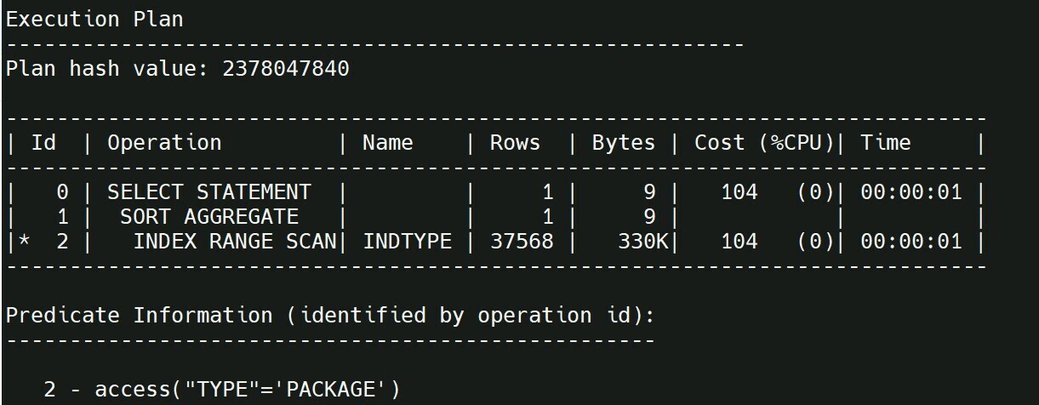Viewport: 1039px width, 405px height.
Task: Click the "Id" column header
Action: coord(43,143)
